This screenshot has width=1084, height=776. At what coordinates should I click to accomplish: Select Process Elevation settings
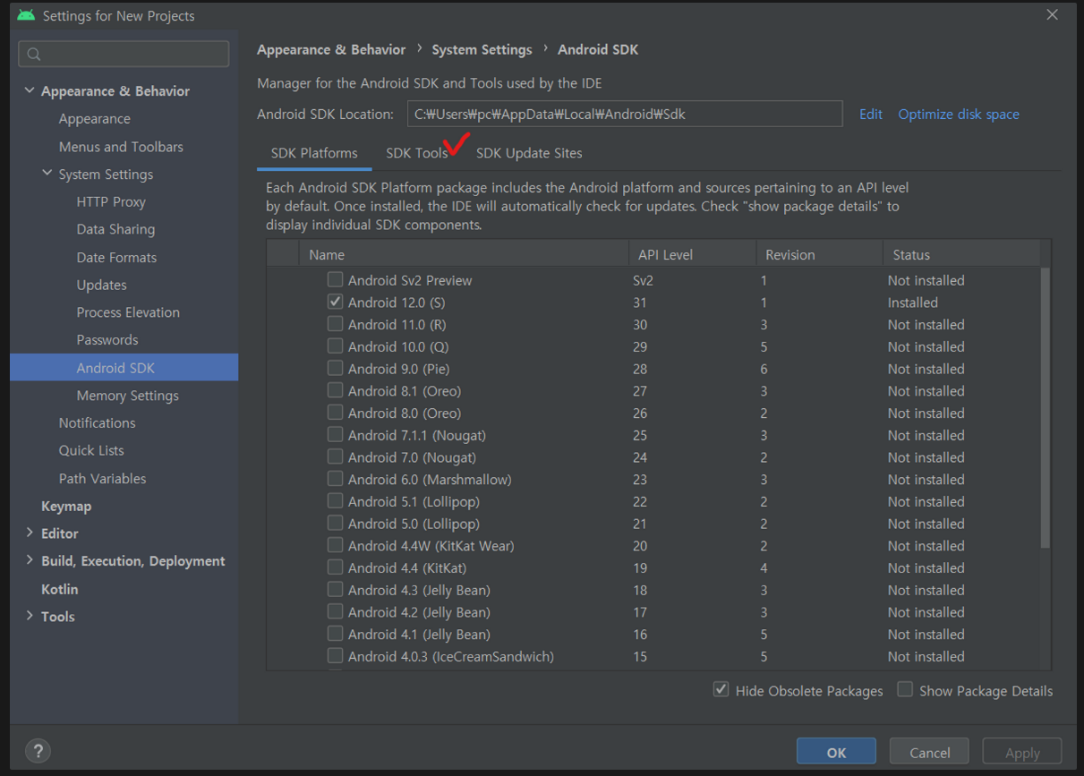click(128, 312)
